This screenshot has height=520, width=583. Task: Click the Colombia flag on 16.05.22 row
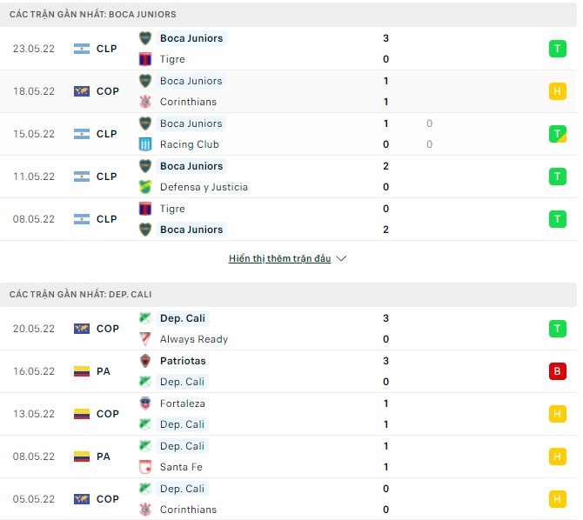[x=82, y=371]
